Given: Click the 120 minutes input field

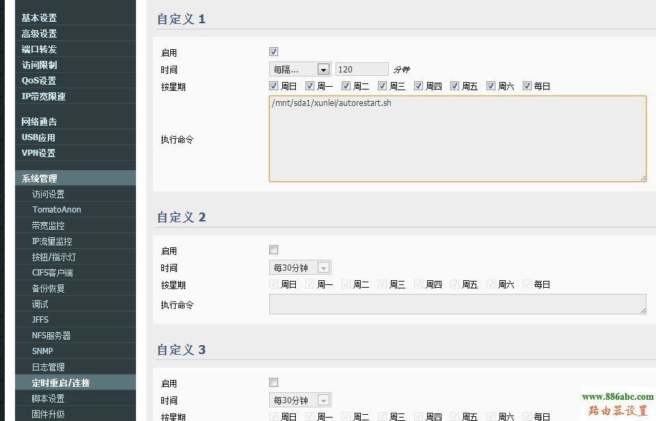Looking at the screenshot, I should tap(361, 68).
